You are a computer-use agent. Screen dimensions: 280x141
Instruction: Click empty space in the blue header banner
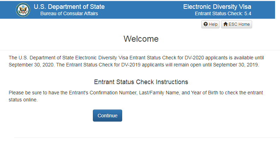coord(143,10)
